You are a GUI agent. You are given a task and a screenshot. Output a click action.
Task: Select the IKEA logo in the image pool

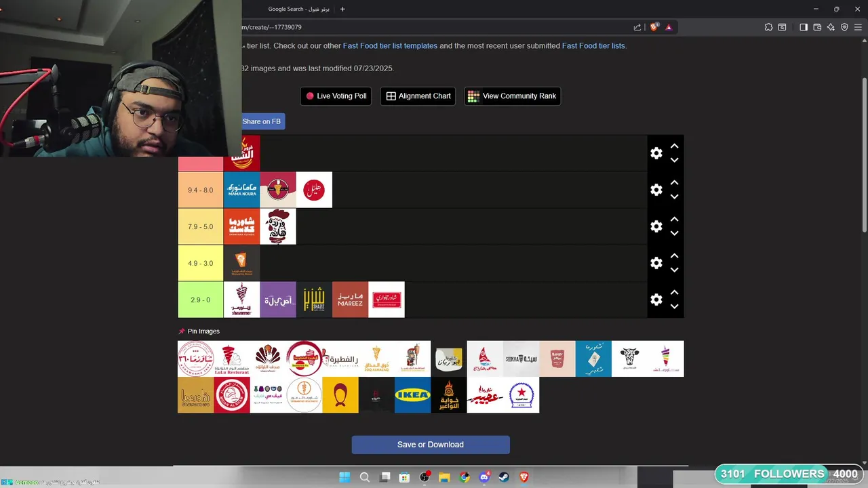point(412,394)
